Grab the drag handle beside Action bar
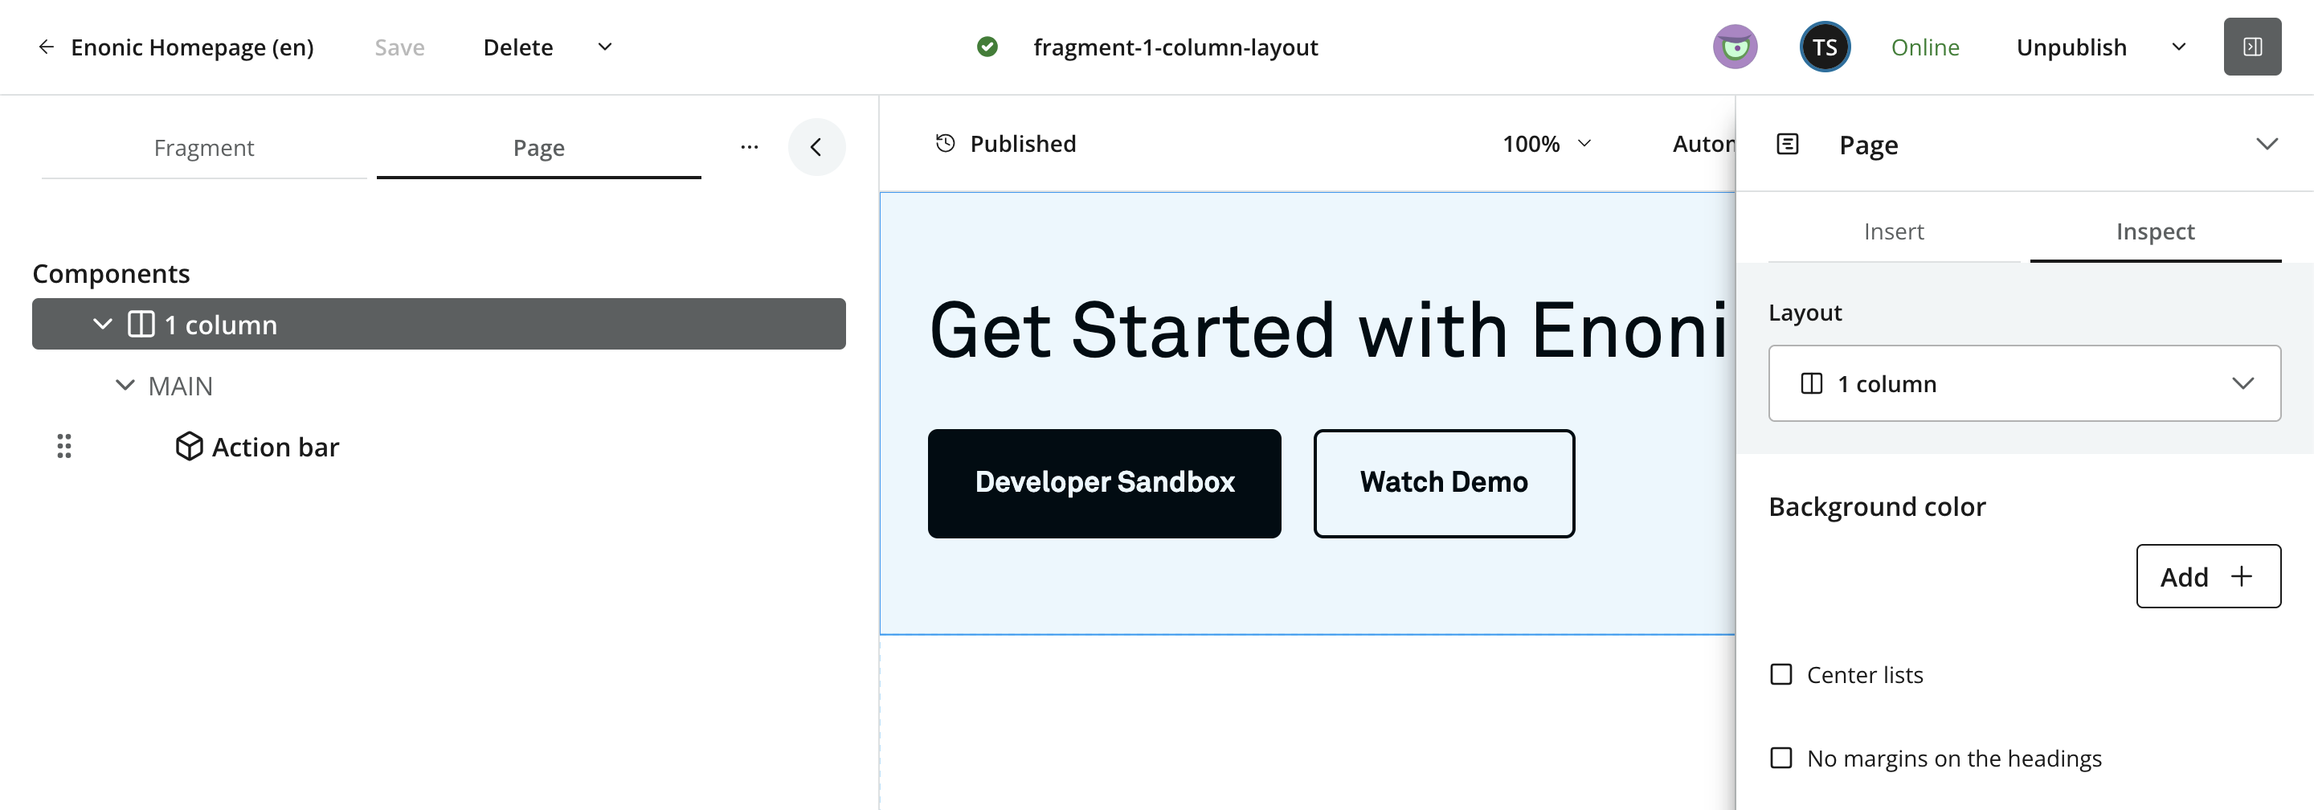Viewport: 2314px width, 810px height. (x=63, y=446)
